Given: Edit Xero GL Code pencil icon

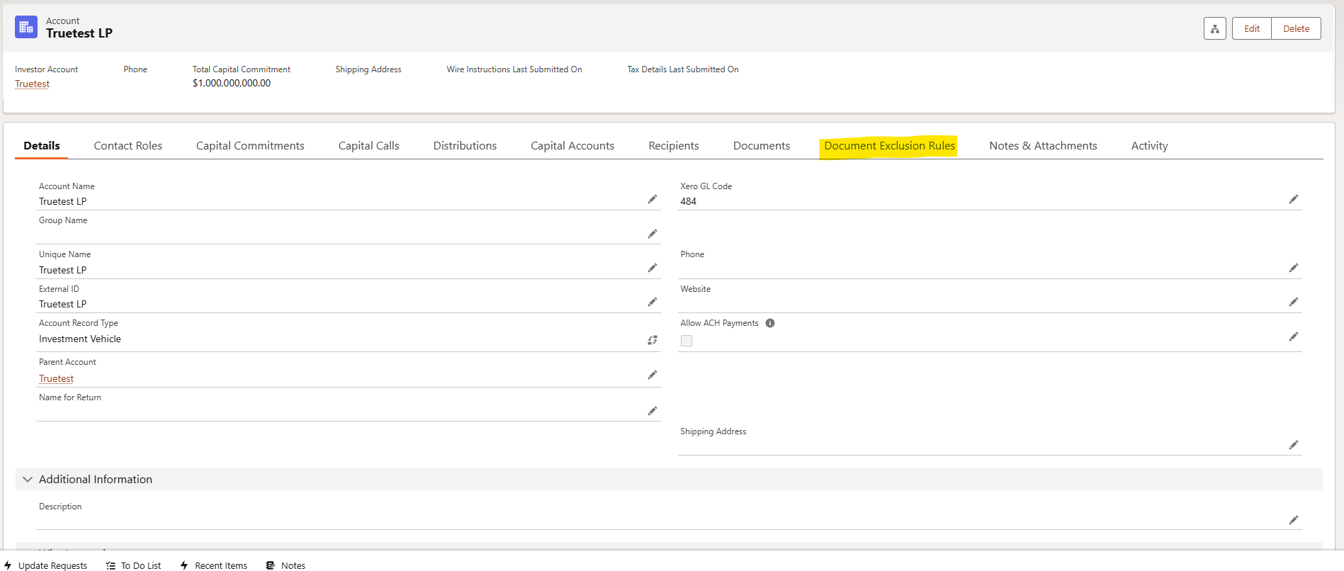Looking at the screenshot, I should (1294, 199).
